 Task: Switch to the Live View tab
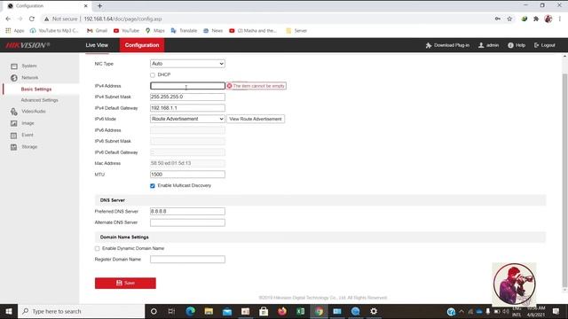97,45
